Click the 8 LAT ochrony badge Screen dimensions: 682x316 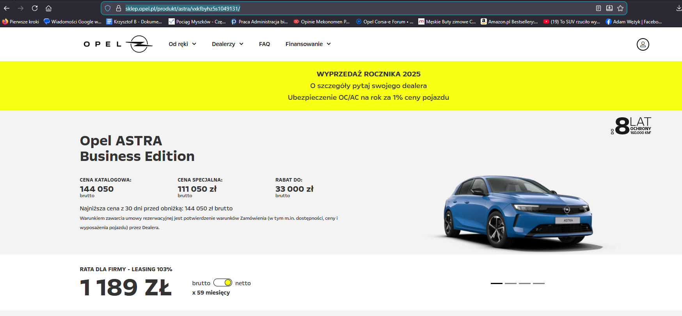point(631,126)
